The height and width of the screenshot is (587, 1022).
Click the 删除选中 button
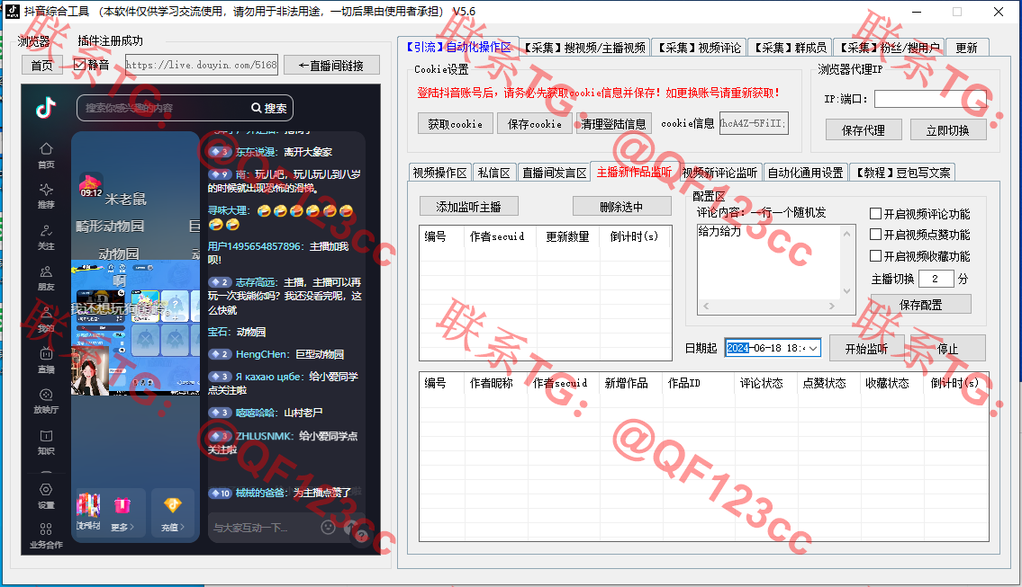(x=621, y=206)
